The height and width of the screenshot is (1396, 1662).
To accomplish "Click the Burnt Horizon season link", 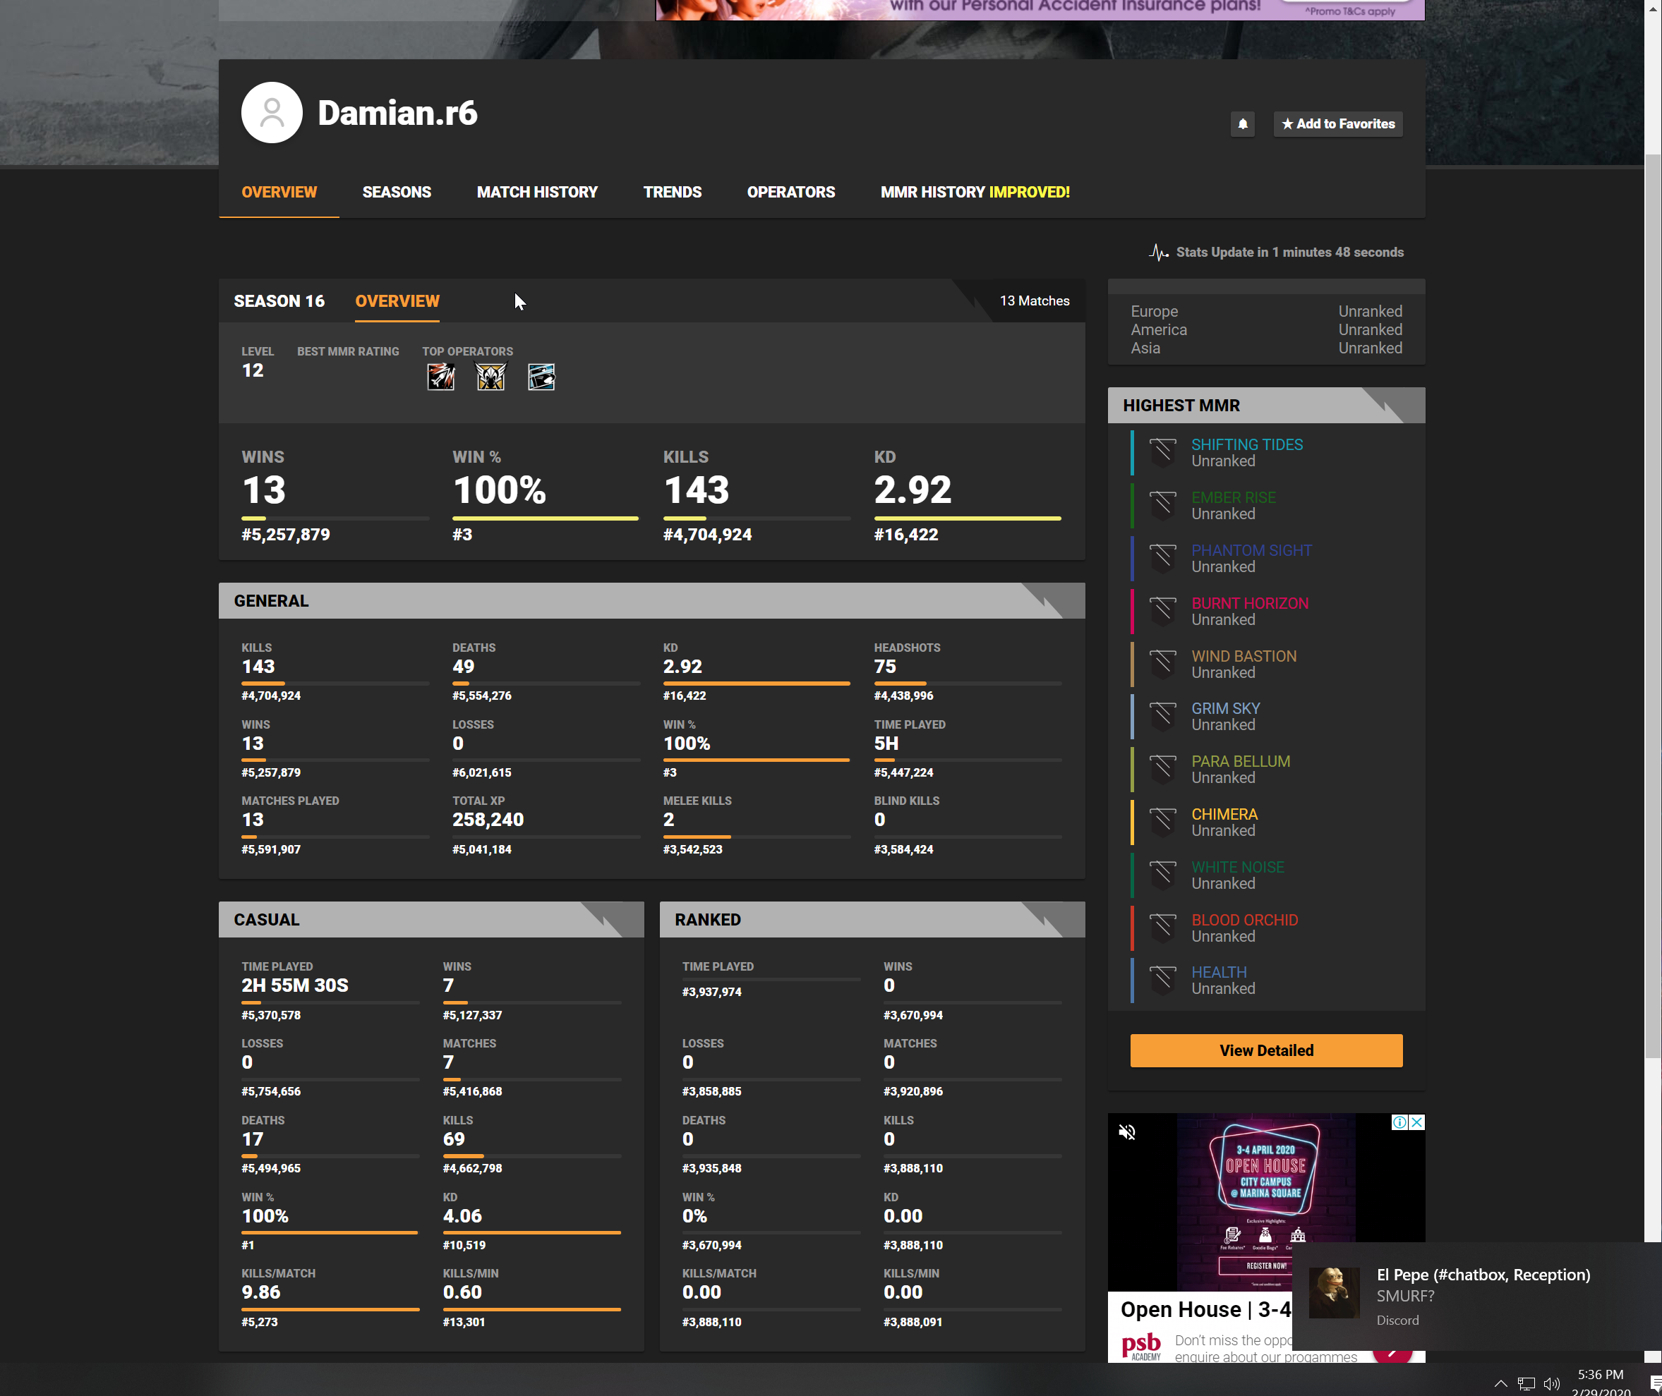I will (1249, 603).
